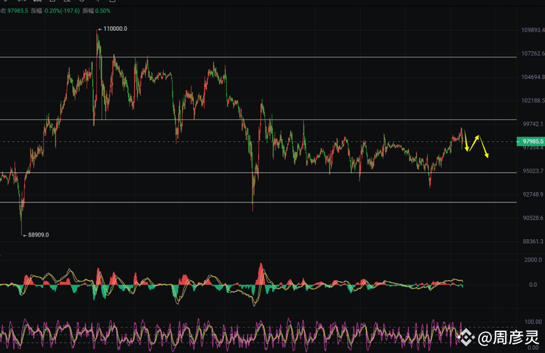Click the 2000.0 label on MACD axis

pyautogui.click(x=533, y=260)
